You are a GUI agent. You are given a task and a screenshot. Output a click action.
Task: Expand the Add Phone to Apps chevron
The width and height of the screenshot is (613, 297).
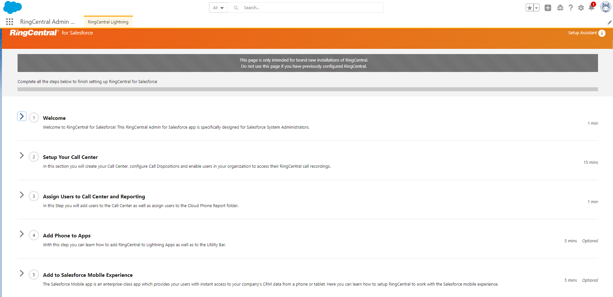pyautogui.click(x=22, y=234)
